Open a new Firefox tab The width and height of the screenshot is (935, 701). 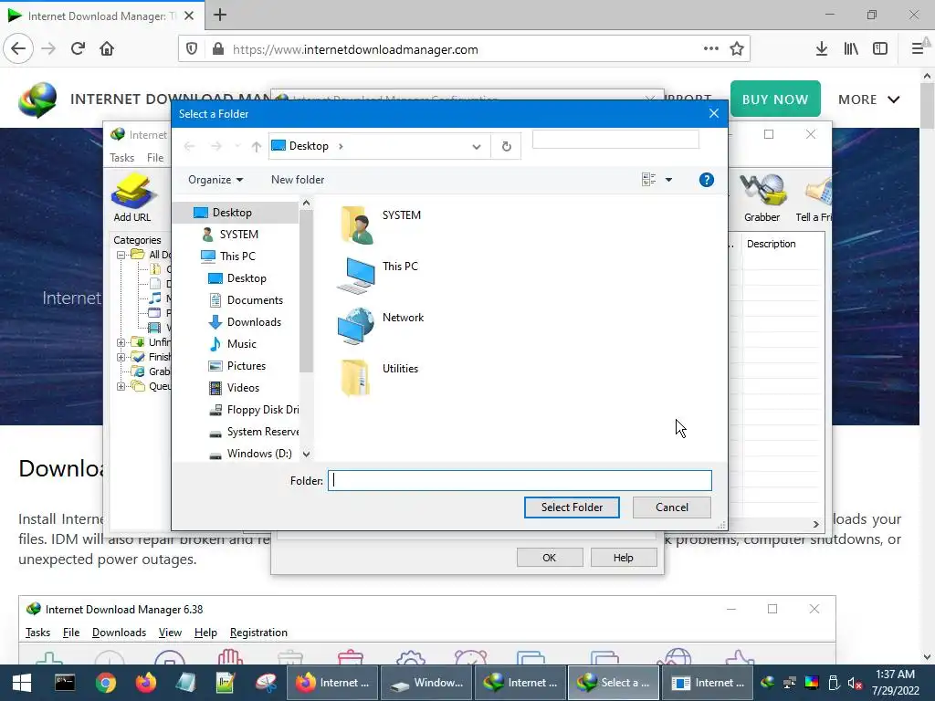click(220, 15)
